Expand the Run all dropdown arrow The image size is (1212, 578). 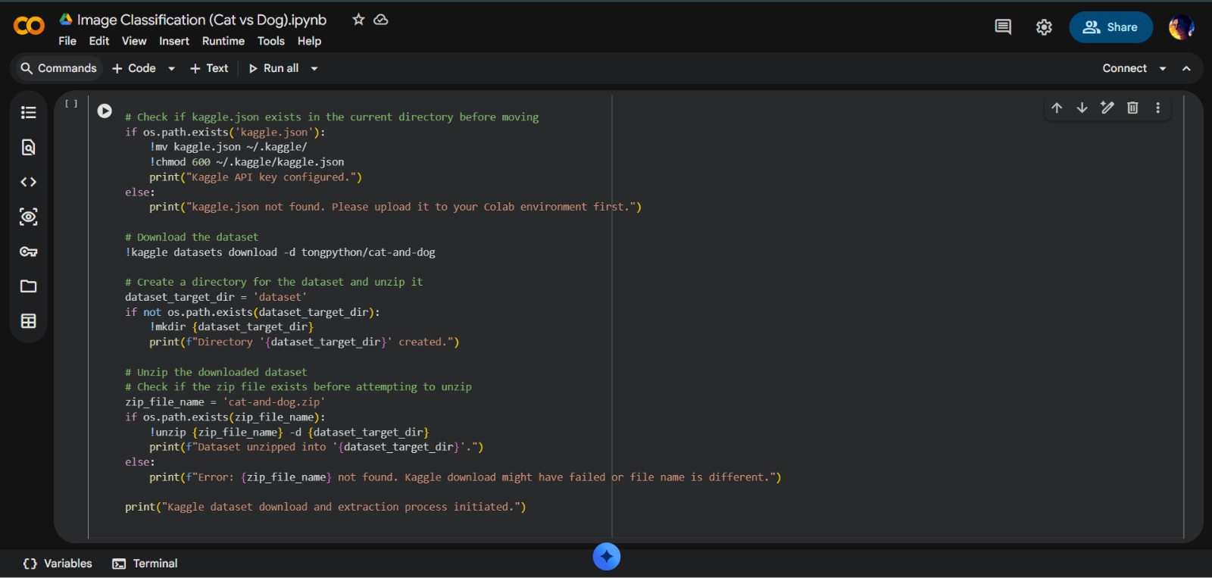click(314, 68)
